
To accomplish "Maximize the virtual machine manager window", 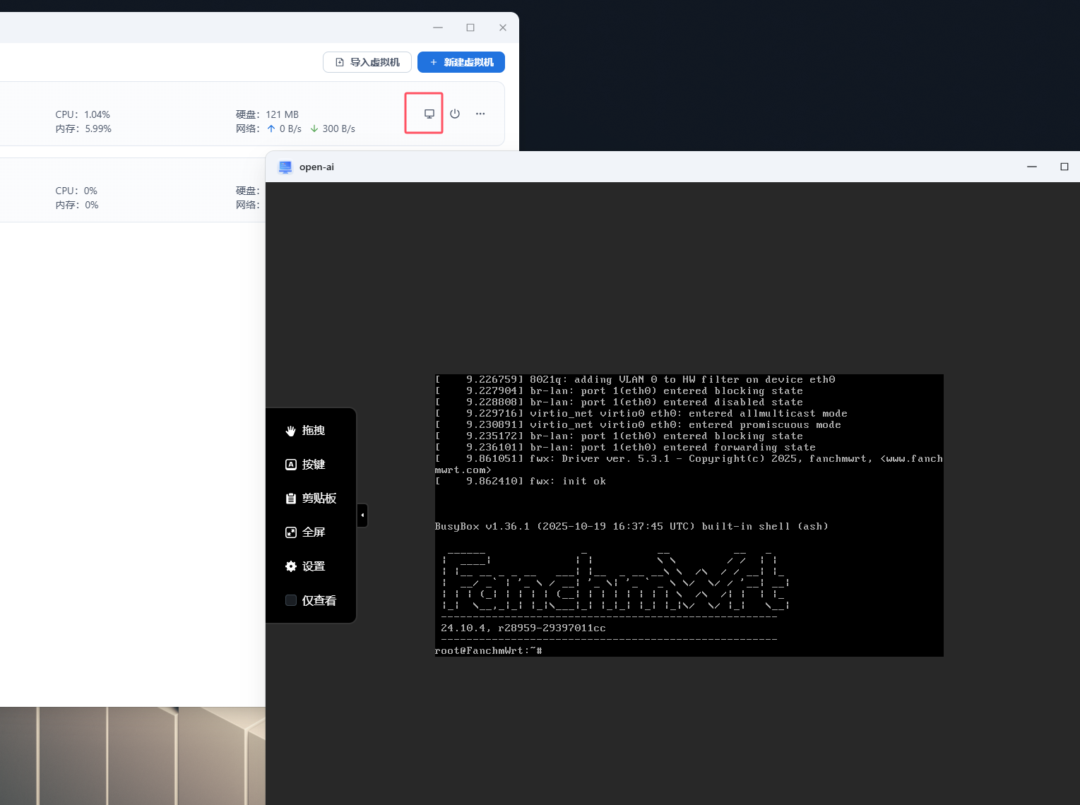I will (x=470, y=28).
